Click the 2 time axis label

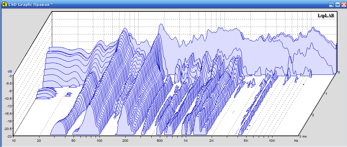tap(313, 115)
